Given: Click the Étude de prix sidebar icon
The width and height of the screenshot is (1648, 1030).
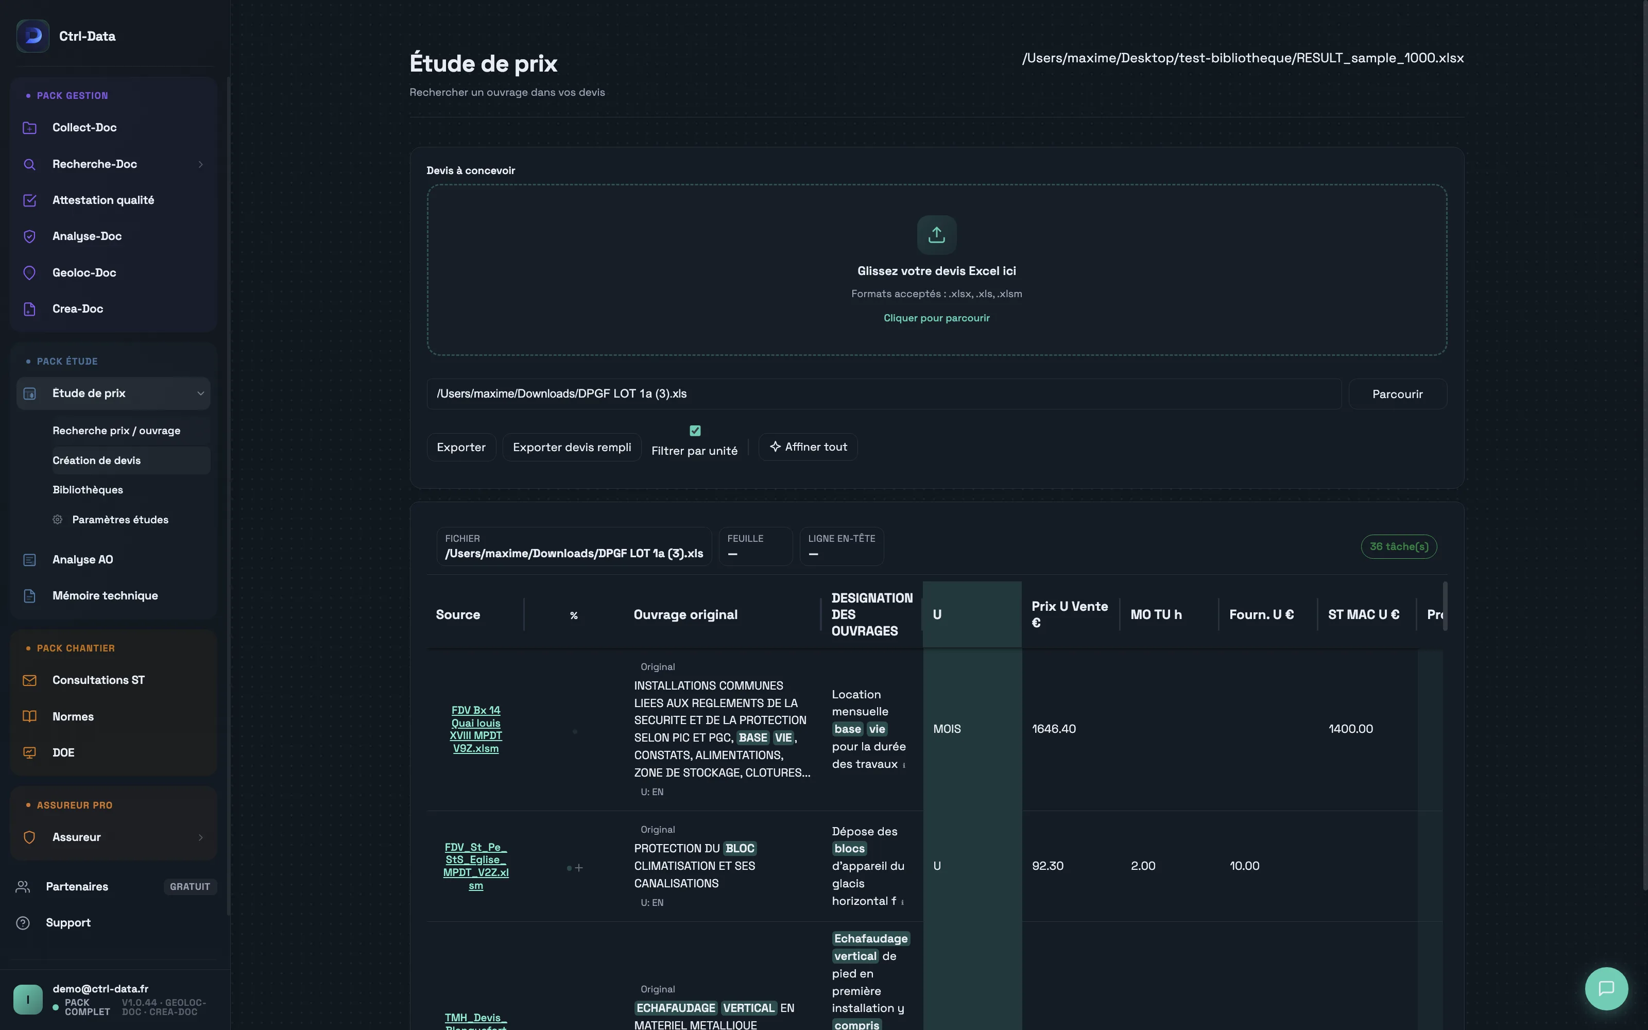Looking at the screenshot, I should (29, 394).
